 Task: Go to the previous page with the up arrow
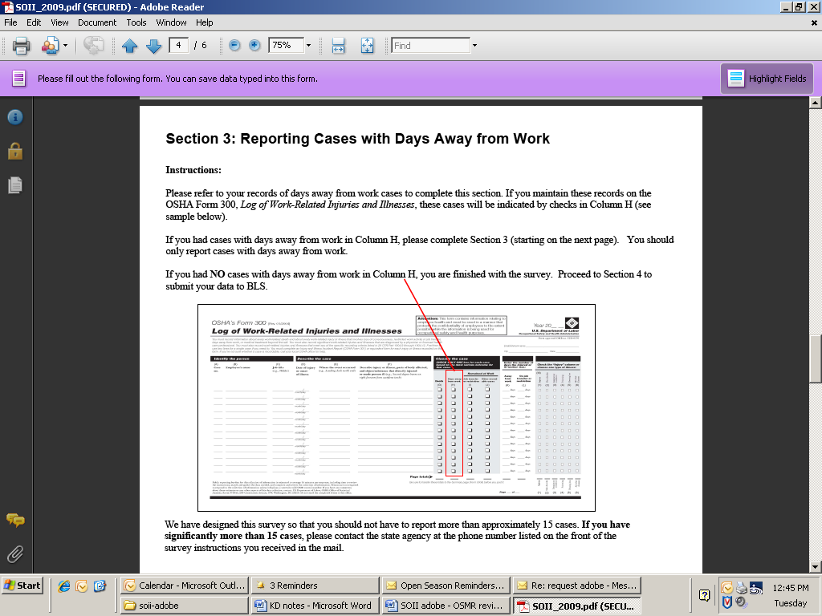pos(129,46)
